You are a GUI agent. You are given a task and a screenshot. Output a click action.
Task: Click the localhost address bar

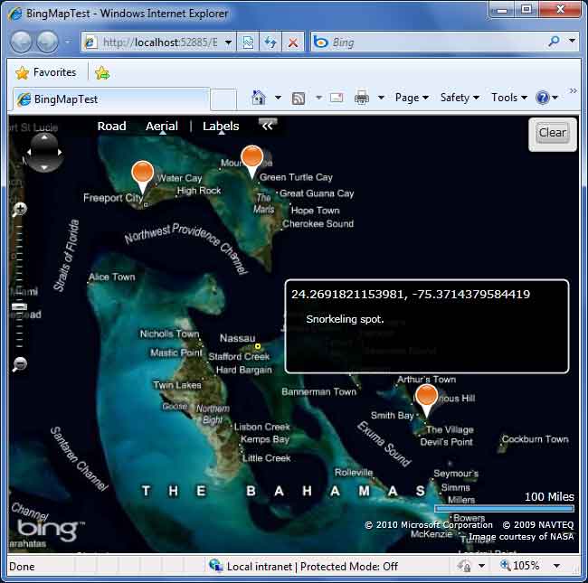click(152, 42)
